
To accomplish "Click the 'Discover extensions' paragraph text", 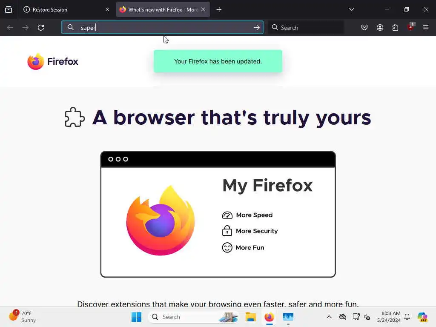I will [218, 304].
